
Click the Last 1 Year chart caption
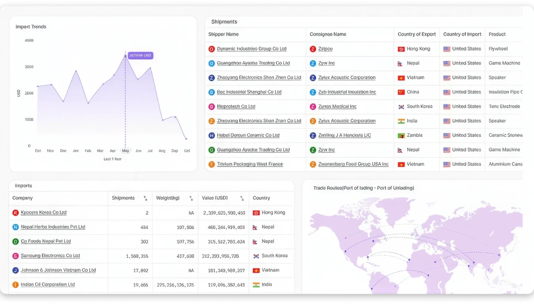(x=113, y=159)
